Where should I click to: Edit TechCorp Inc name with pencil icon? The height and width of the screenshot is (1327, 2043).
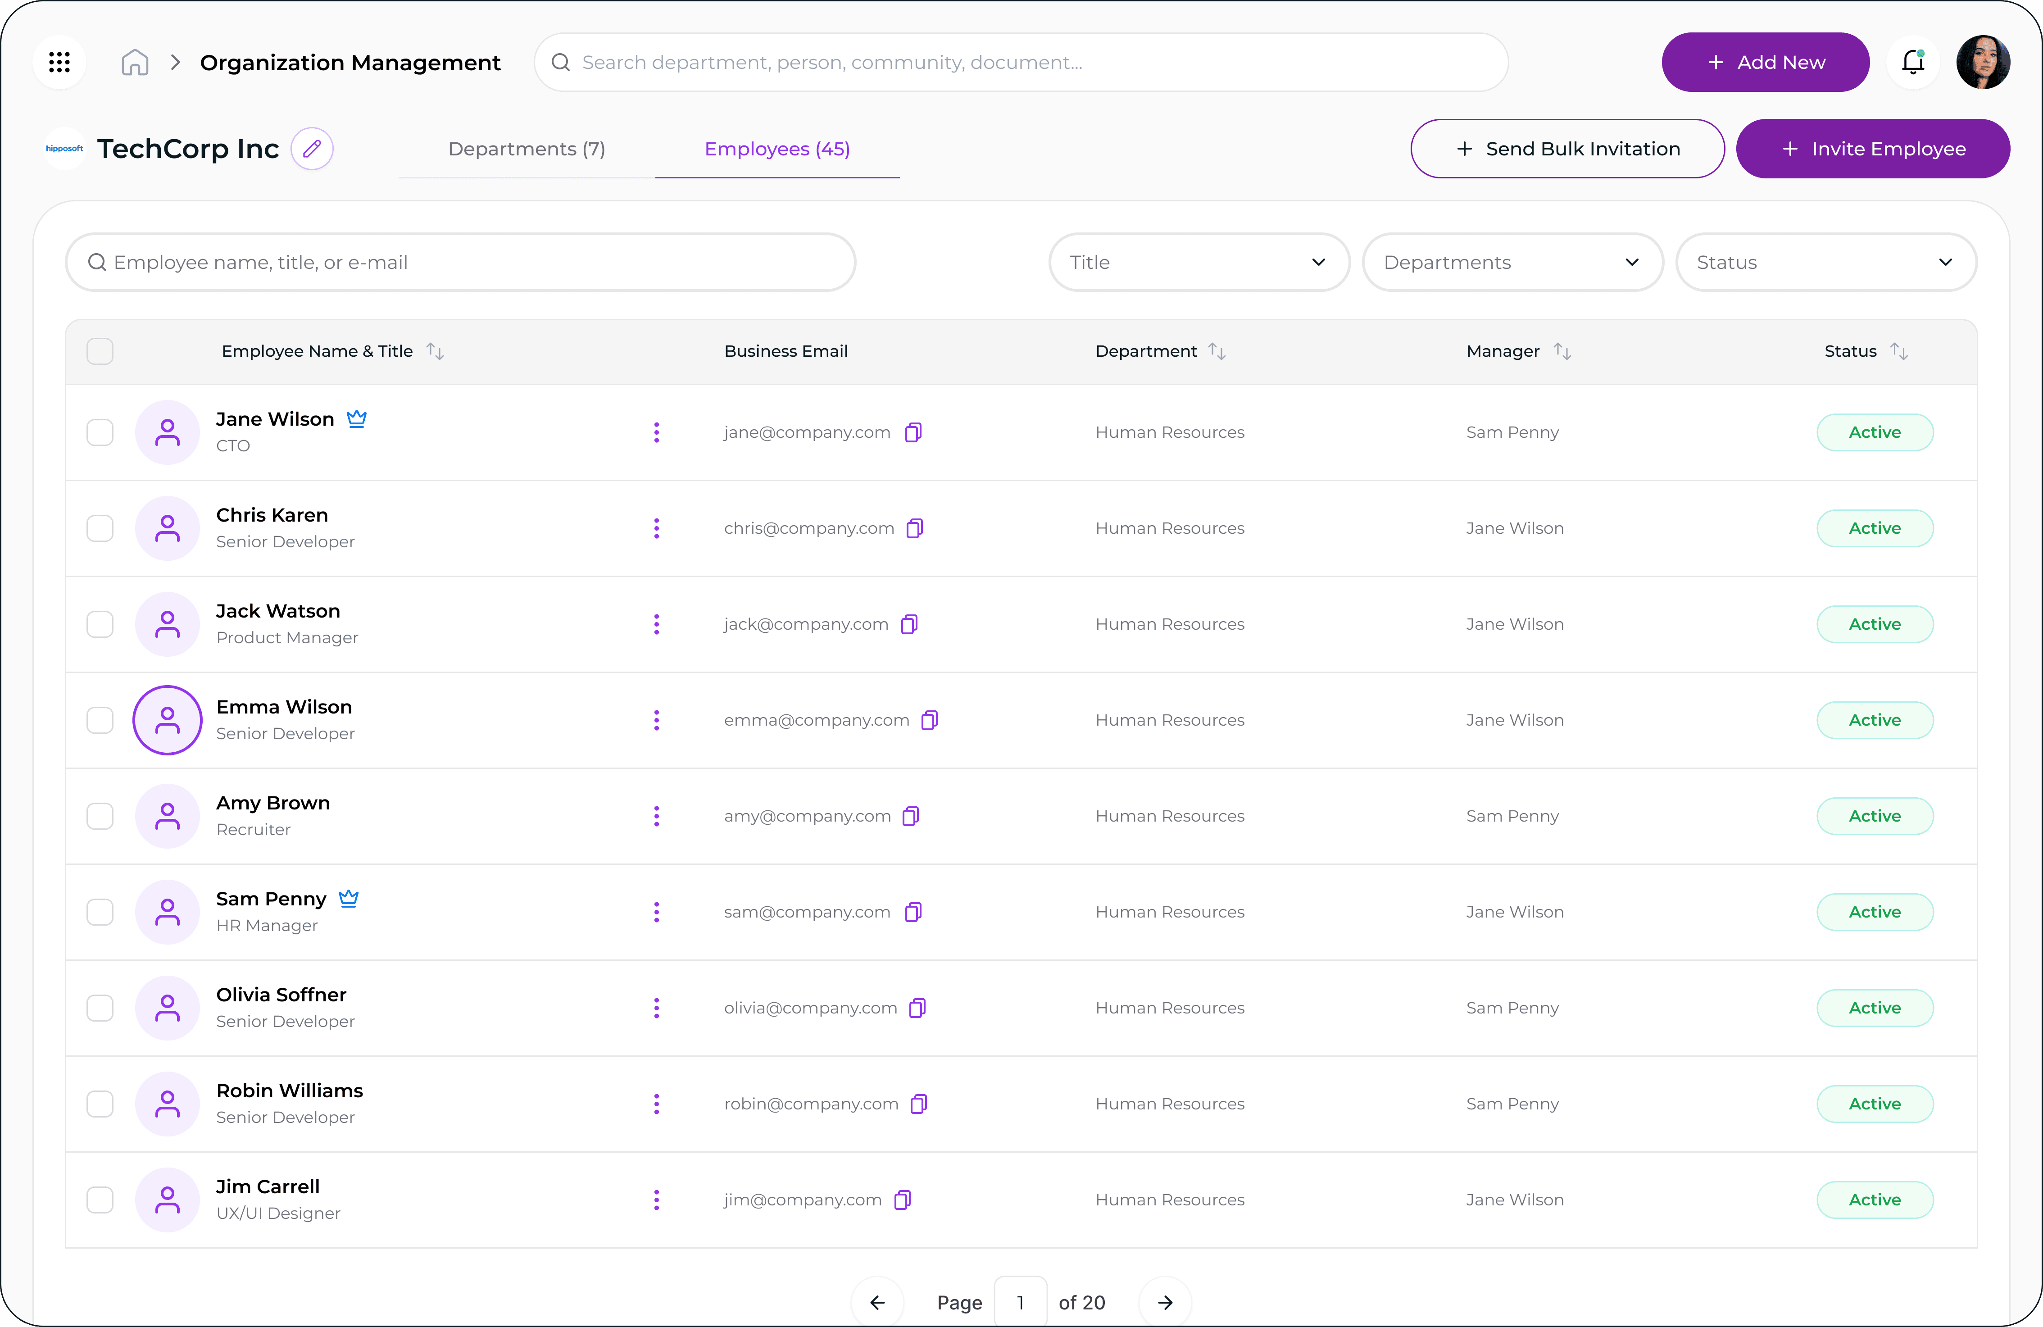pos(312,149)
